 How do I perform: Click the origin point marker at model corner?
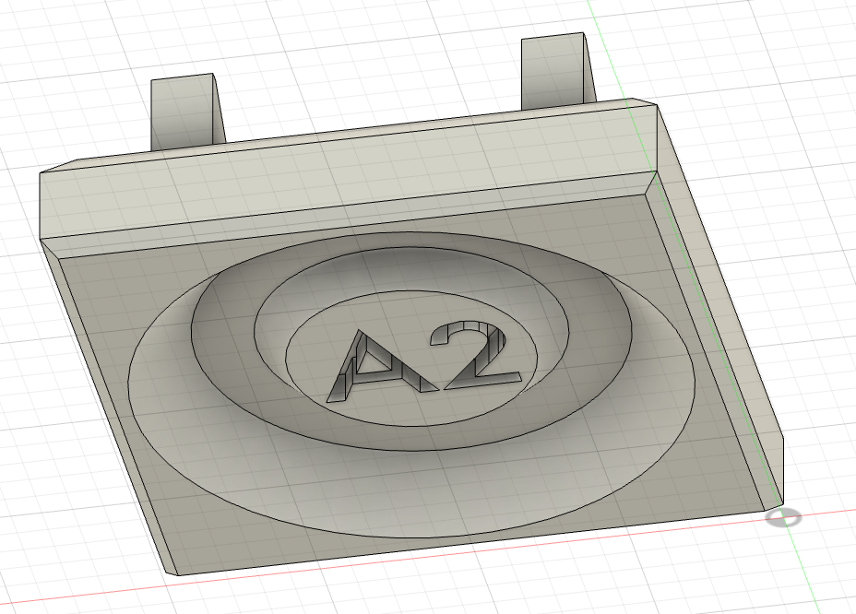[x=783, y=517]
